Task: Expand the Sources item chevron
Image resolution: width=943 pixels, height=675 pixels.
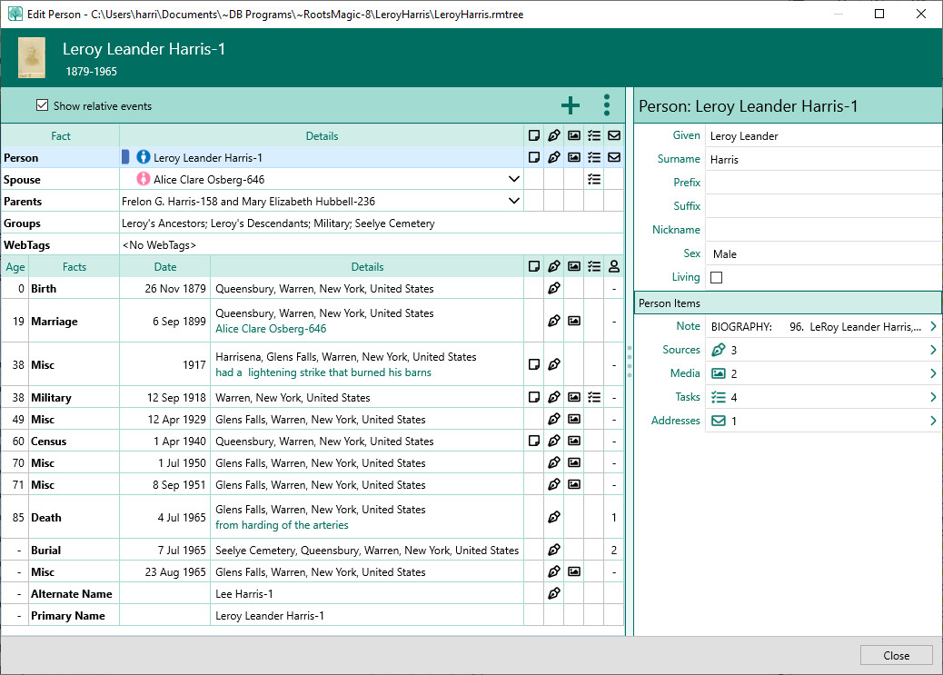Action: point(932,350)
